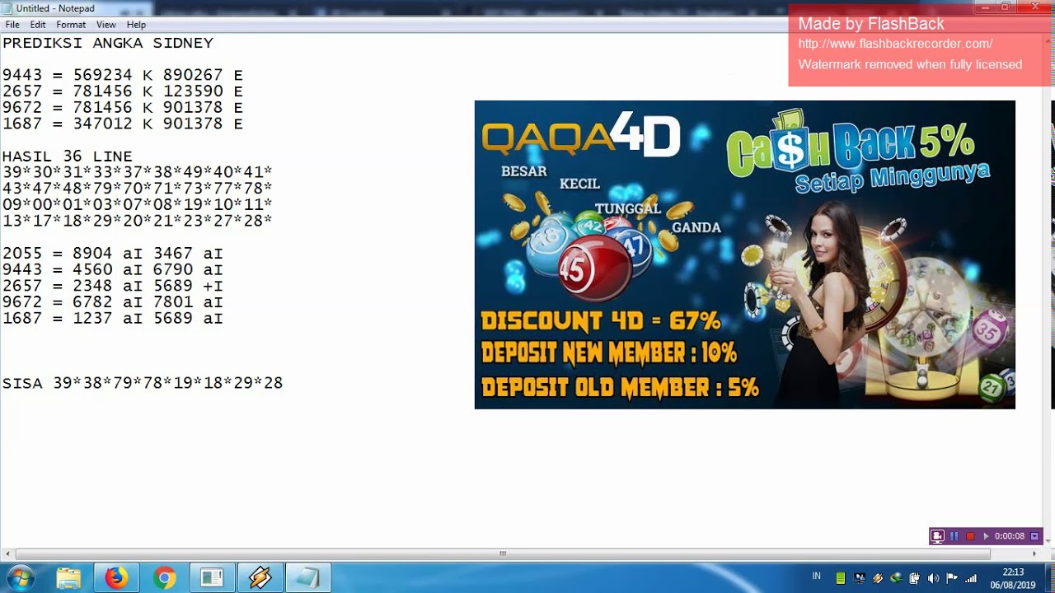Image resolution: width=1055 pixels, height=593 pixels.
Task: Open the Action Center flag icon
Action: point(952,578)
